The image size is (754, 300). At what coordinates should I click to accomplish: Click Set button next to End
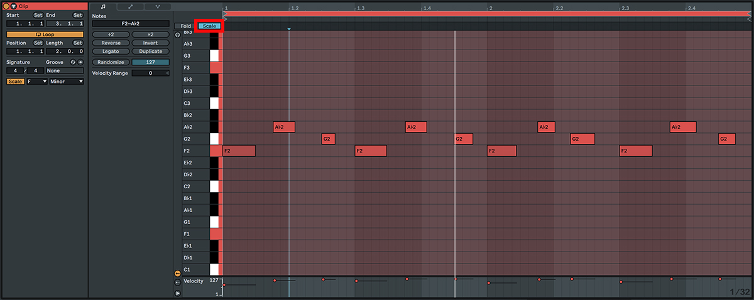[78, 15]
